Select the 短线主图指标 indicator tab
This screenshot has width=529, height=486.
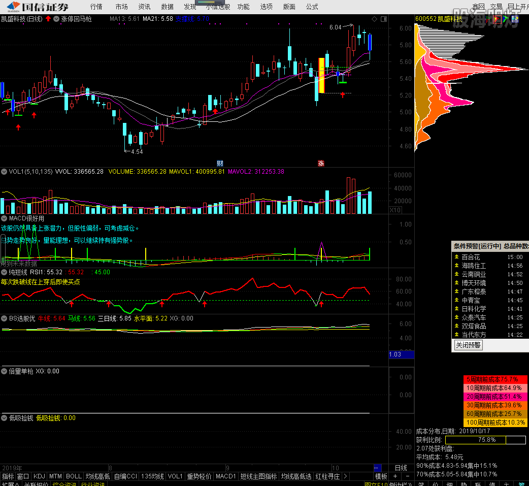point(258,476)
